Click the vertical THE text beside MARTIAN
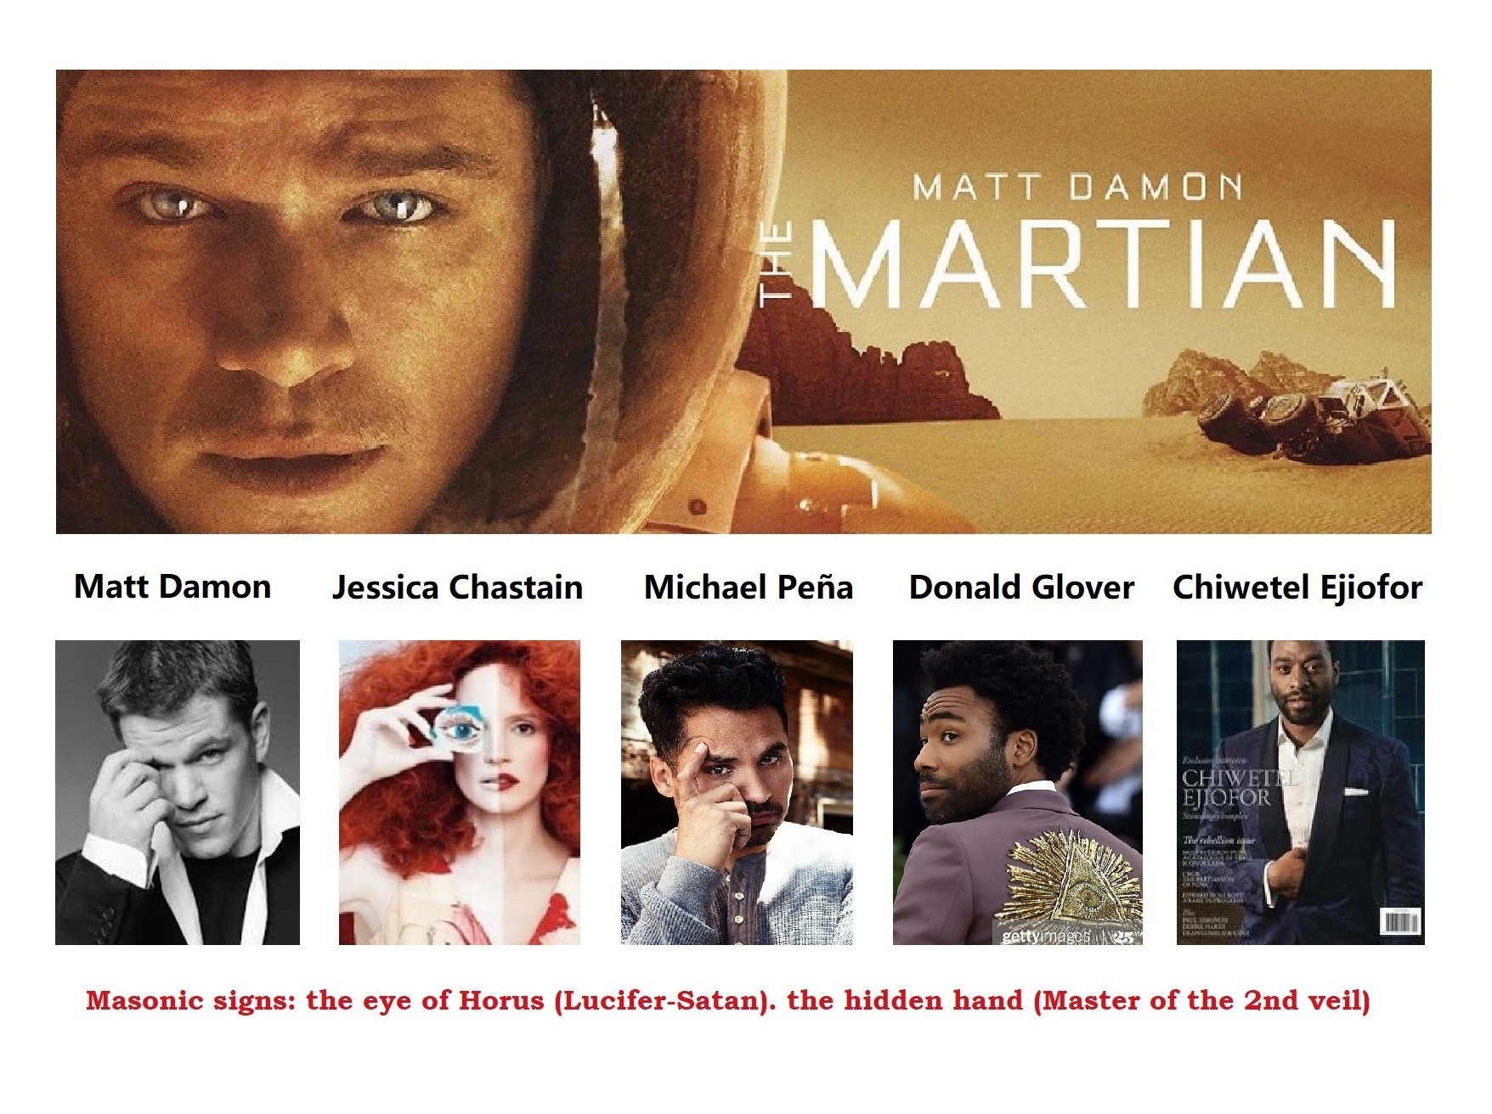This screenshot has height=1114, width=1492. point(777,264)
